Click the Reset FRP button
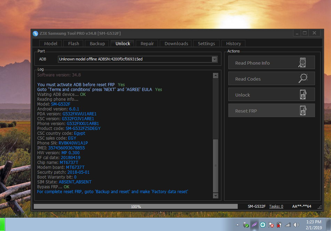 click(x=271, y=110)
